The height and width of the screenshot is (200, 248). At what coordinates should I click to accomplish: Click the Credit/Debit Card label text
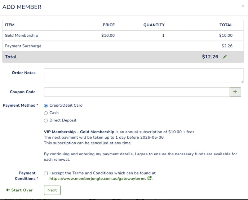[66, 105]
